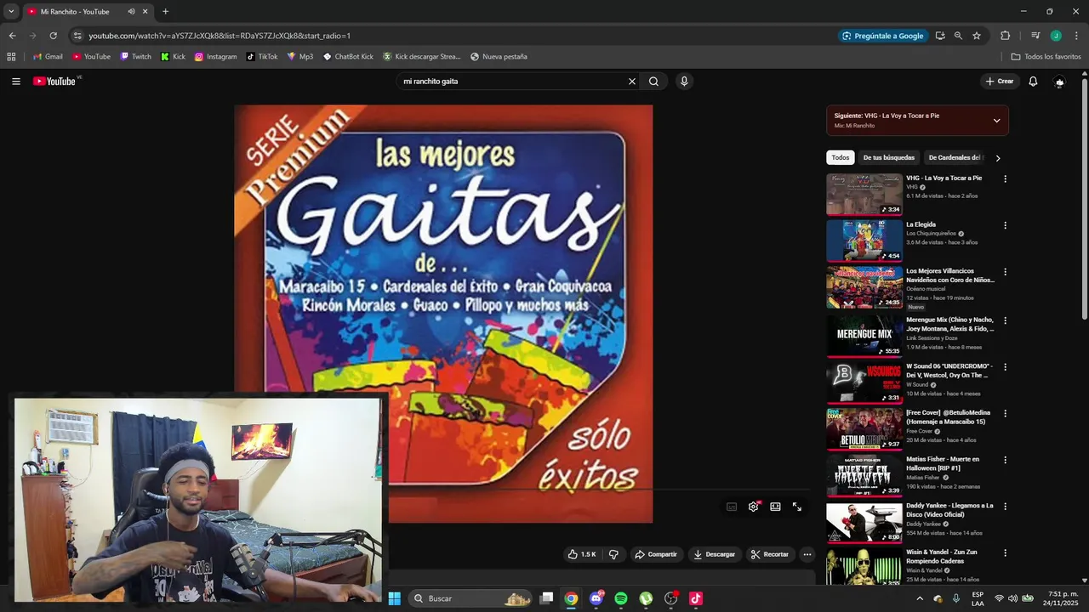Close the Mi Ranchito browser tab
This screenshot has width=1089, height=612.
(145, 12)
